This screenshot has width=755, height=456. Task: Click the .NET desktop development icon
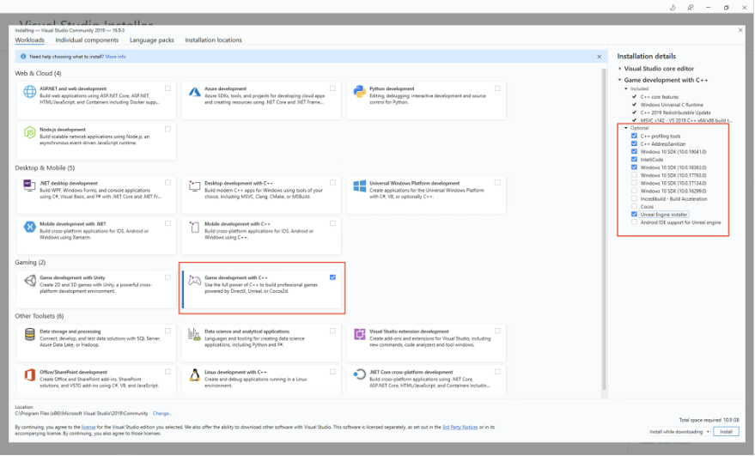click(30, 185)
